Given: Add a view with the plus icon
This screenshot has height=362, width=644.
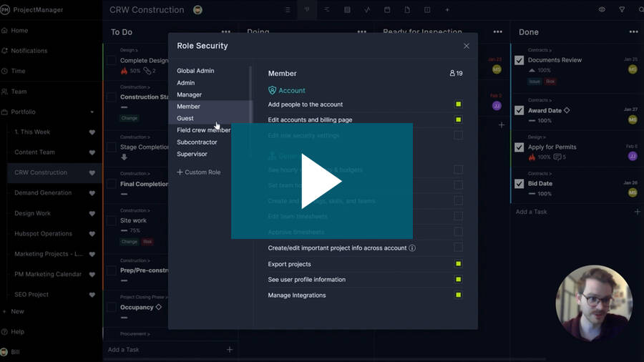Looking at the screenshot, I should 447,10.
